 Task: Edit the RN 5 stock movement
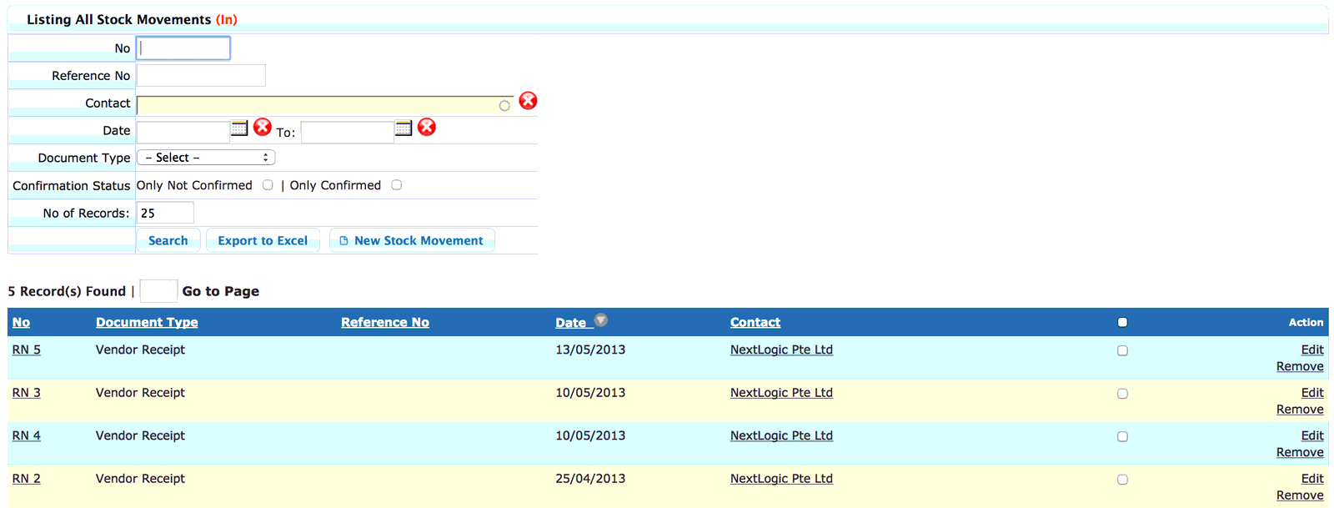1312,350
